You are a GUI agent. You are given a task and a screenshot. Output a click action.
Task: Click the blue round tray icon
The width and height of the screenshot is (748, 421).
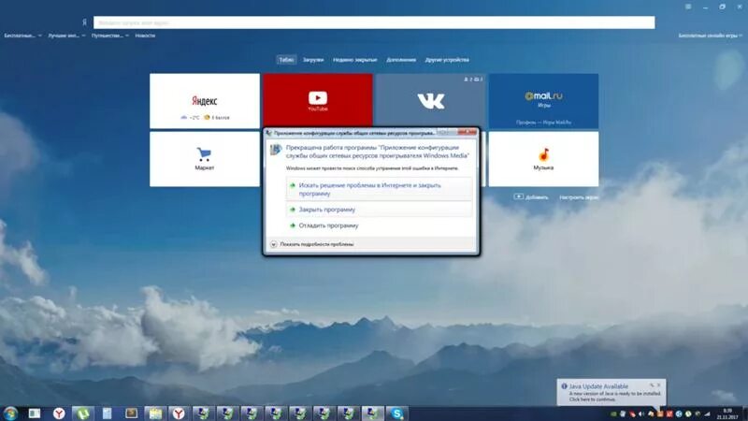click(679, 414)
